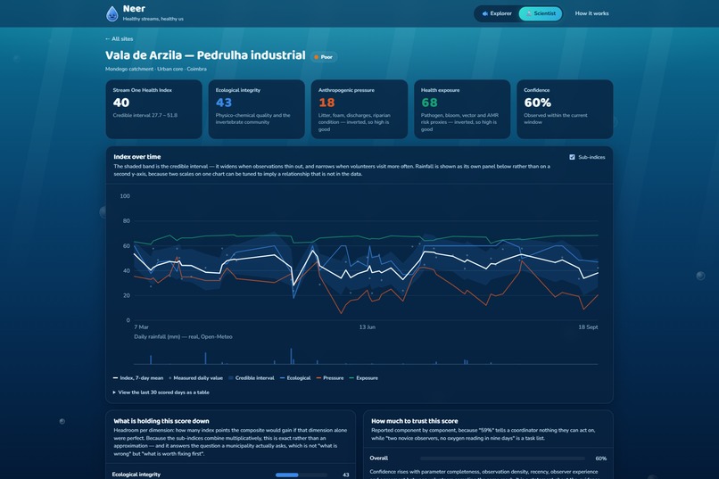The height and width of the screenshot is (479, 719).
Task: Click the Neer site title text
Action: 134,9
